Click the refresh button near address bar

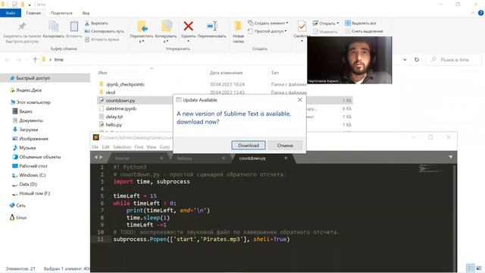pyautogui.click(x=417, y=60)
